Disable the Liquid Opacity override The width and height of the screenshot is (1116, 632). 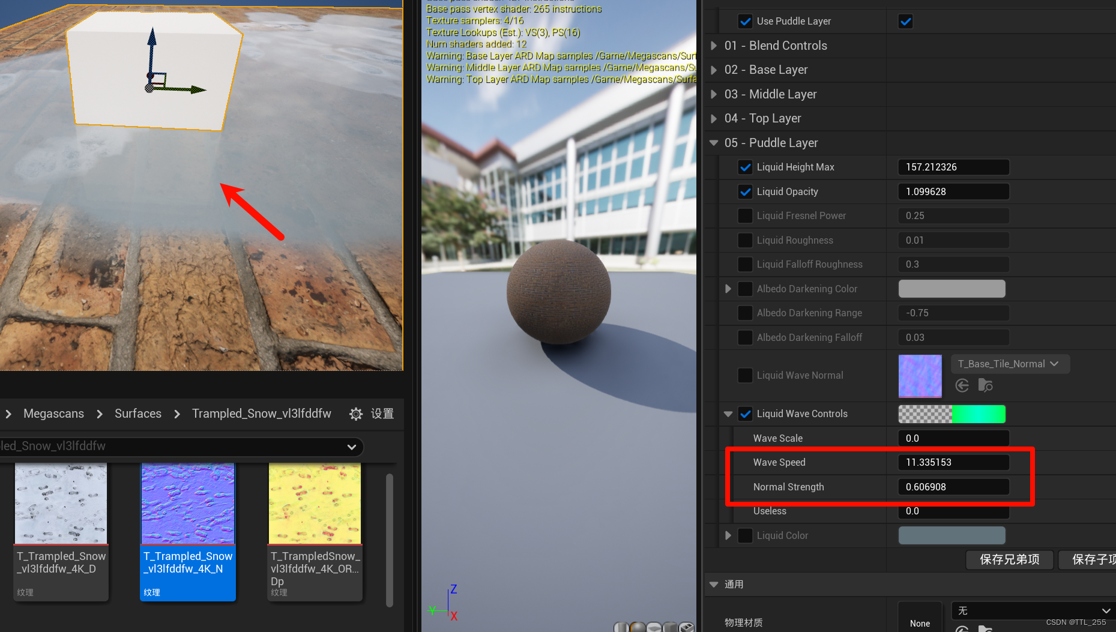tap(745, 192)
